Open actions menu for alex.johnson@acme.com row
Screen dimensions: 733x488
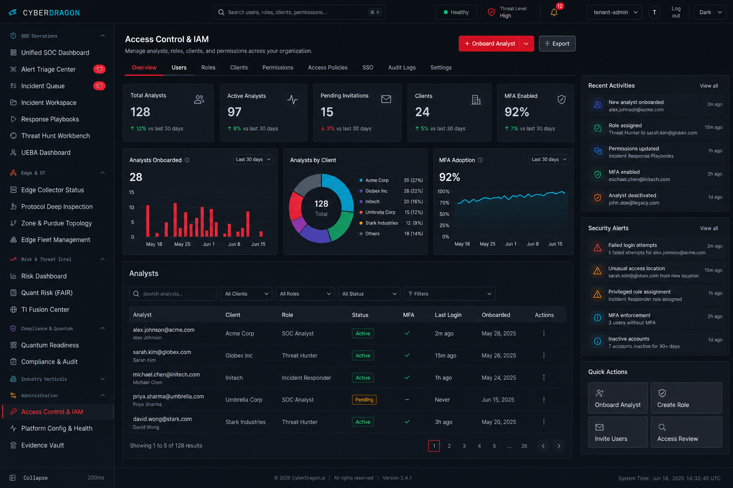(544, 333)
